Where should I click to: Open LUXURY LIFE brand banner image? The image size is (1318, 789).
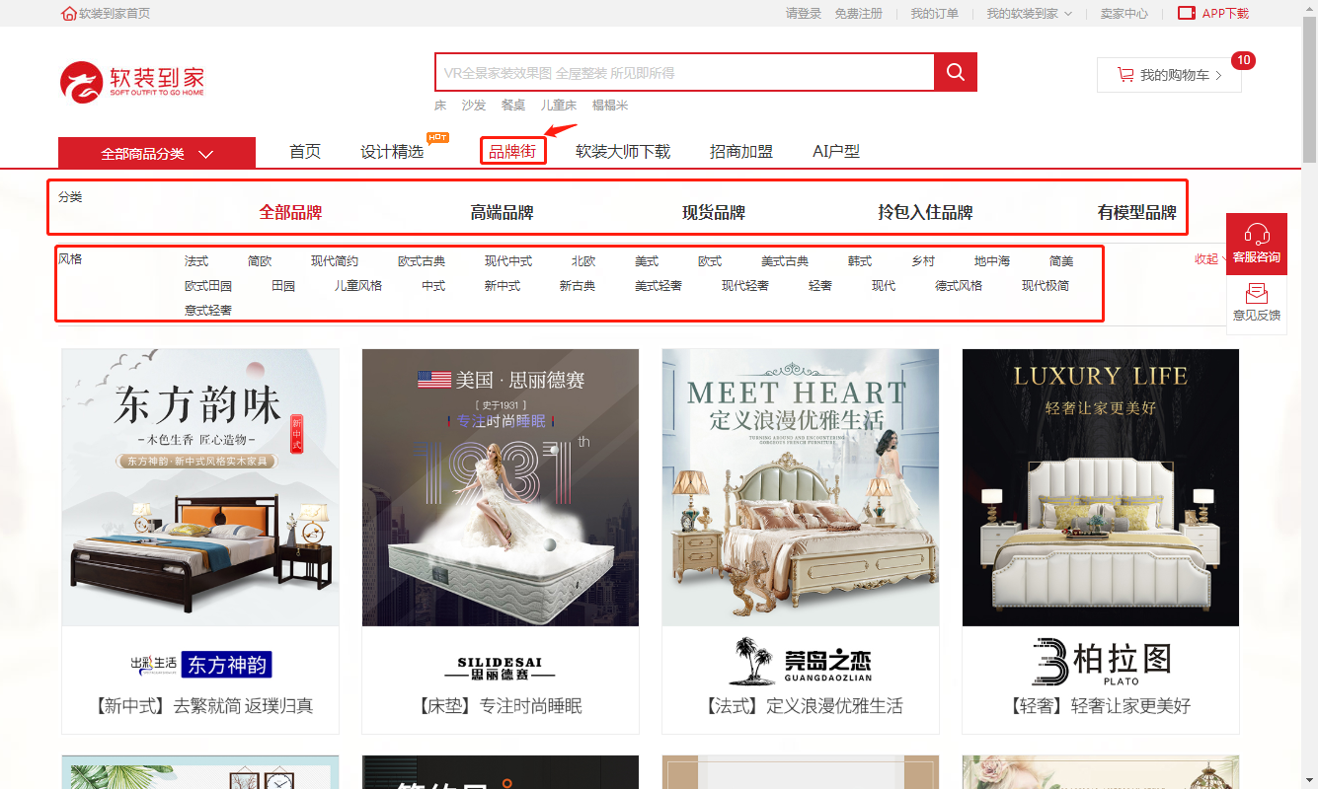coord(1101,487)
